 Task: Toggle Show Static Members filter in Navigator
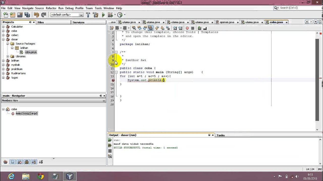[20, 162]
